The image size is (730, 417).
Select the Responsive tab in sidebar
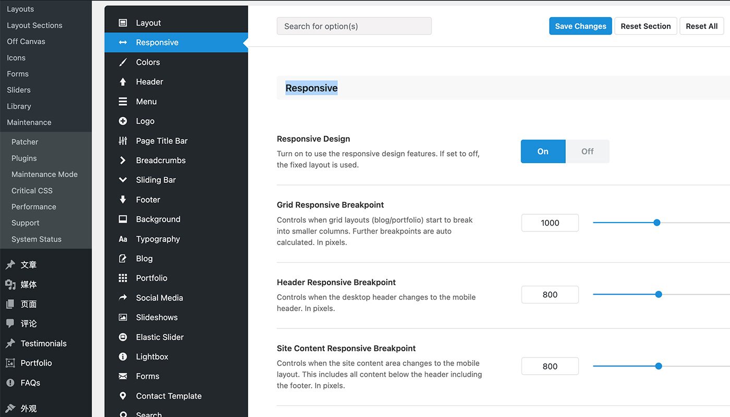pyautogui.click(x=157, y=42)
